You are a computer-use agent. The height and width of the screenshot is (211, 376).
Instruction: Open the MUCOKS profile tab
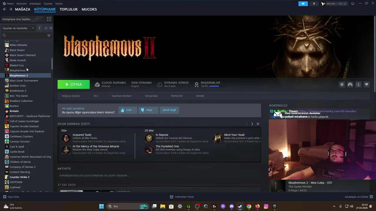click(89, 9)
